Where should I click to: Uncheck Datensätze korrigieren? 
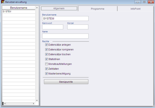tap(47, 49)
